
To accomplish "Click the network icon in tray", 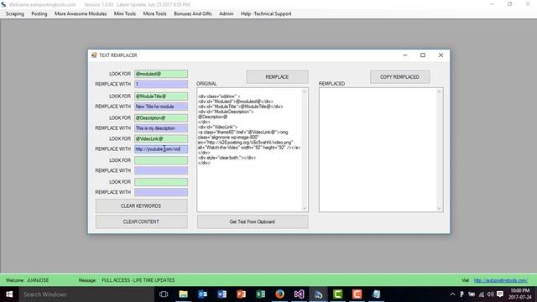I will pyautogui.click(x=482, y=294).
